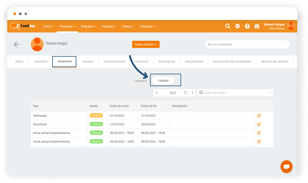Viewport: 308px width, 183px height.
Task: Expand the Personas menu
Action: 67,26
